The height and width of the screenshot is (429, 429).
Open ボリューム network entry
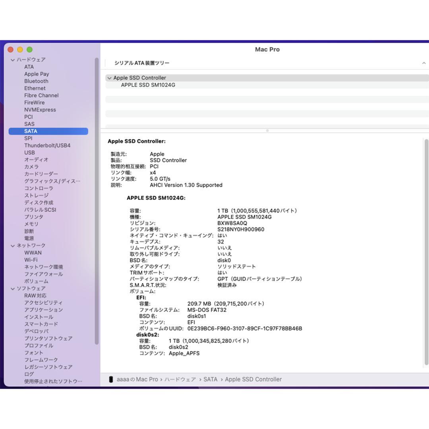(x=36, y=281)
